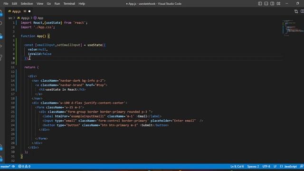304x171 pixels.
Task: Open the Help menu
Action: coord(82,4)
